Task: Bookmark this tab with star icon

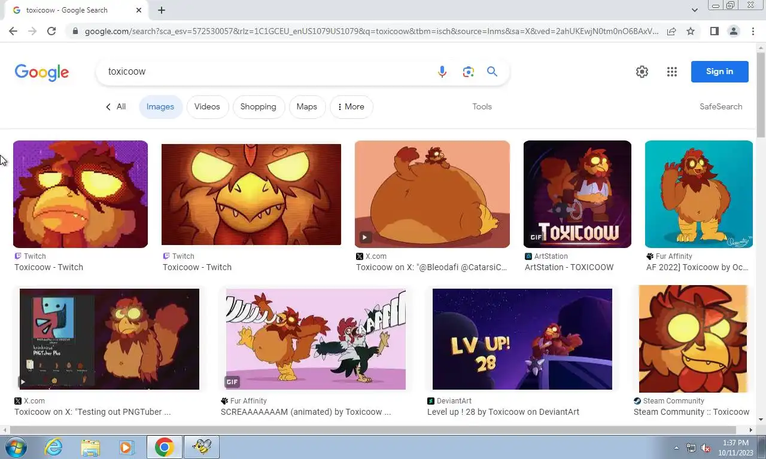Action: tap(691, 31)
